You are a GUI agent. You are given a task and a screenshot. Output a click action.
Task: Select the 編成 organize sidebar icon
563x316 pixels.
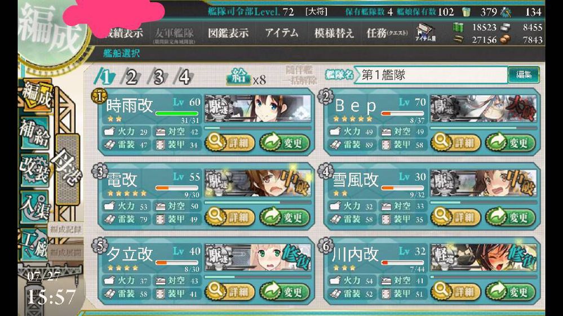click(36, 95)
